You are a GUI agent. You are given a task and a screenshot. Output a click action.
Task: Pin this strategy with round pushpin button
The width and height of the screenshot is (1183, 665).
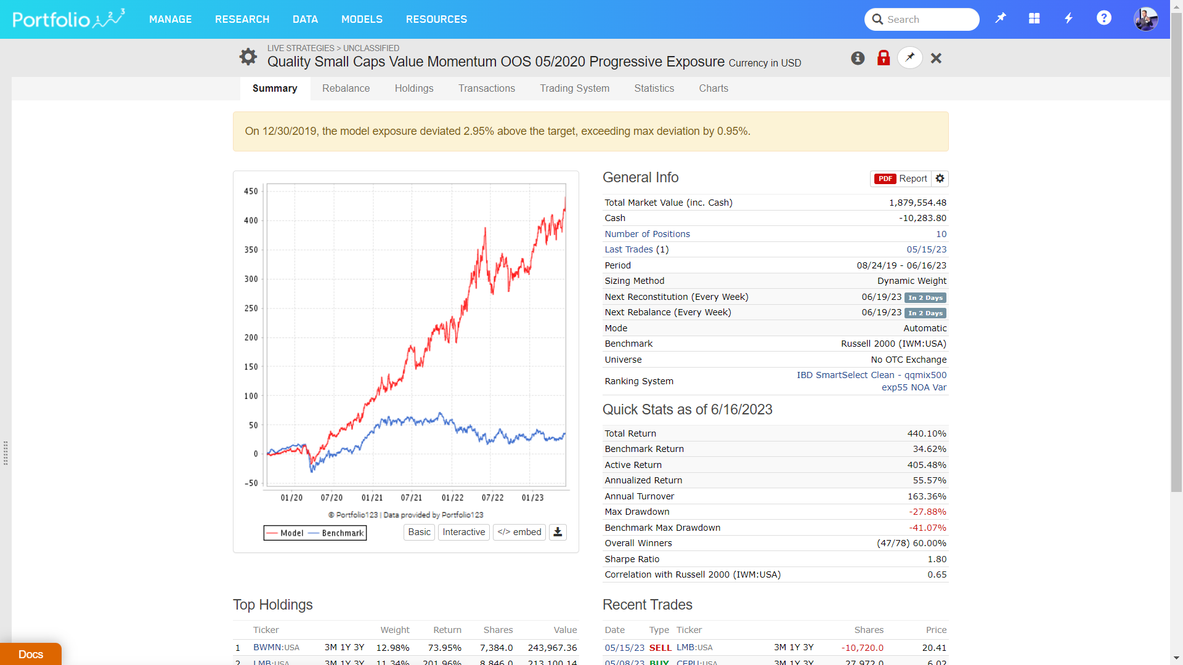pyautogui.click(x=910, y=58)
